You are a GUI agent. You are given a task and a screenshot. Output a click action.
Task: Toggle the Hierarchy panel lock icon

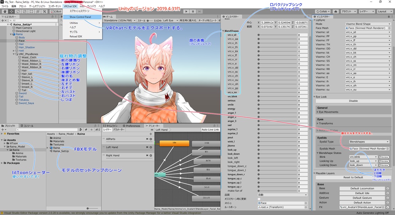[x=52, y=16]
